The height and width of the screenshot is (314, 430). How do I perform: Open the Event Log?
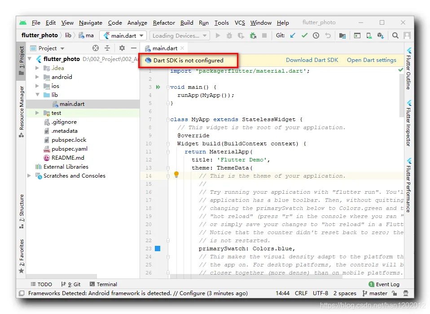[x=384, y=284]
